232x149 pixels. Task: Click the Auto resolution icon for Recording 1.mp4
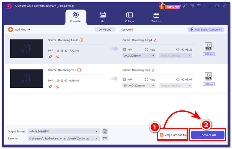click(147, 50)
